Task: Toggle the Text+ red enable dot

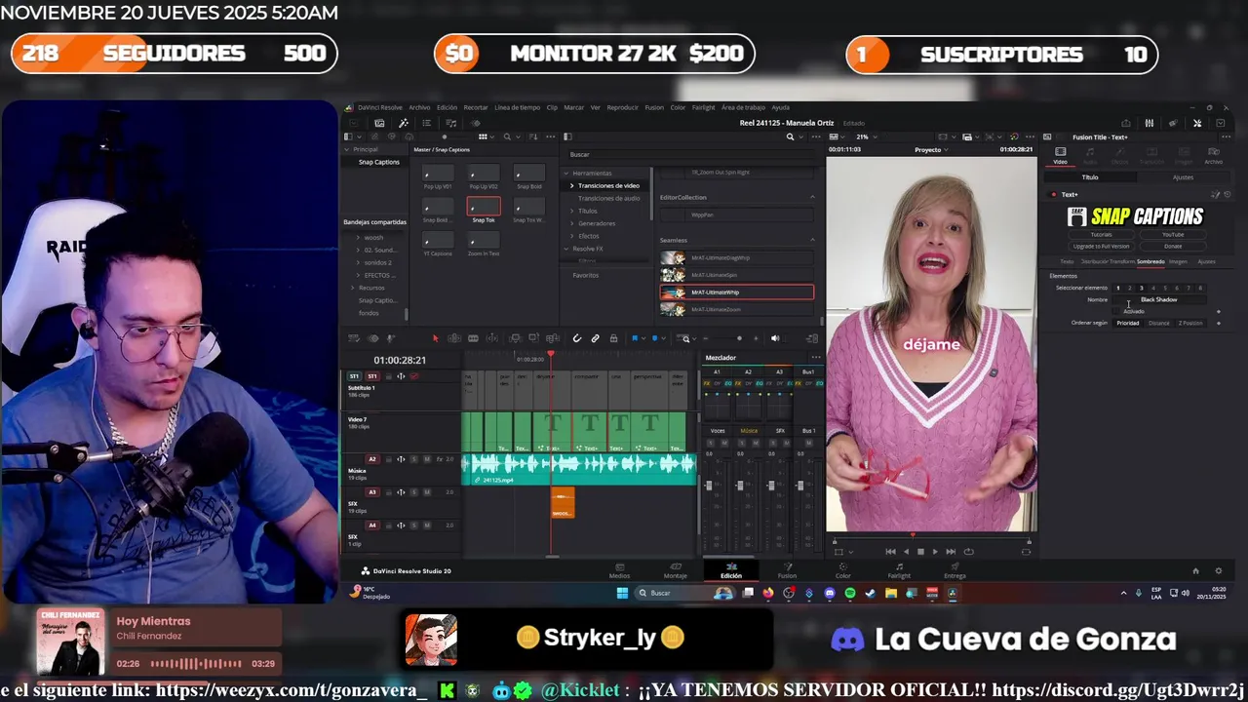Action: pyautogui.click(x=1053, y=194)
